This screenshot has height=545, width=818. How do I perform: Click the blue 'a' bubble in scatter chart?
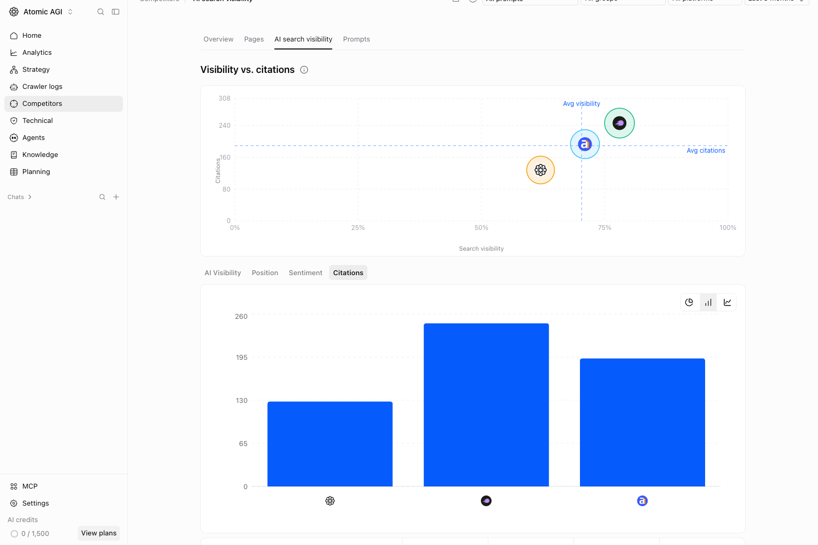[x=585, y=144]
